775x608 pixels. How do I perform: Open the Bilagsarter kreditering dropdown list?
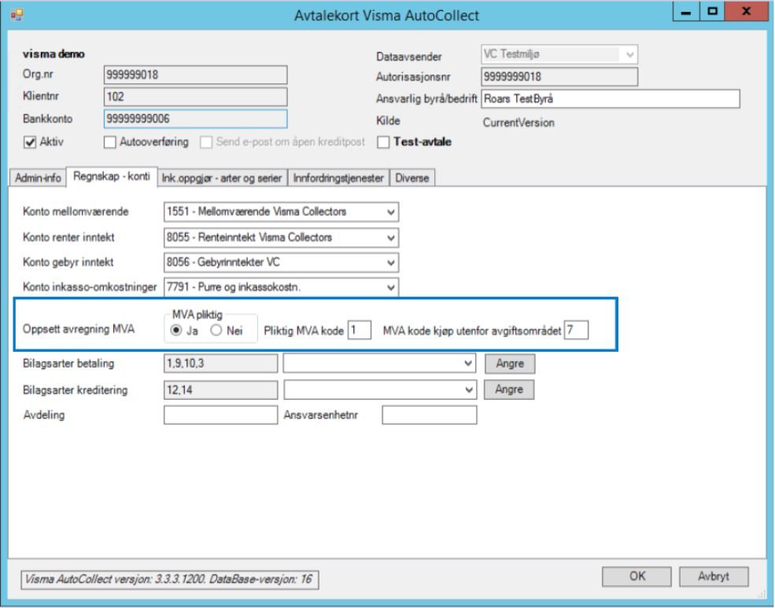(x=379, y=390)
